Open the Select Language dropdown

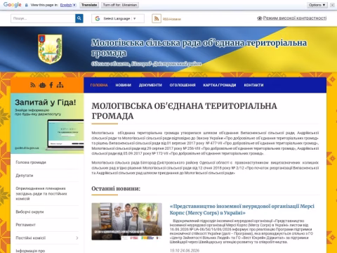coord(118,18)
